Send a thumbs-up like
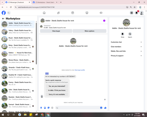 pyautogui.click(x=105, y=108)
